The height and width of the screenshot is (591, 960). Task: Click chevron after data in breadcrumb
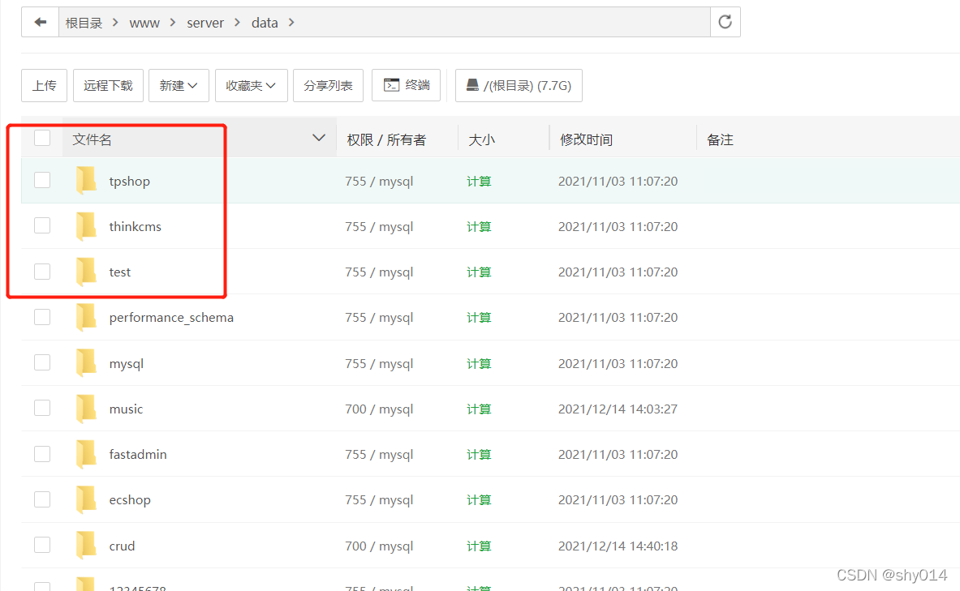(x=291, y=23)
